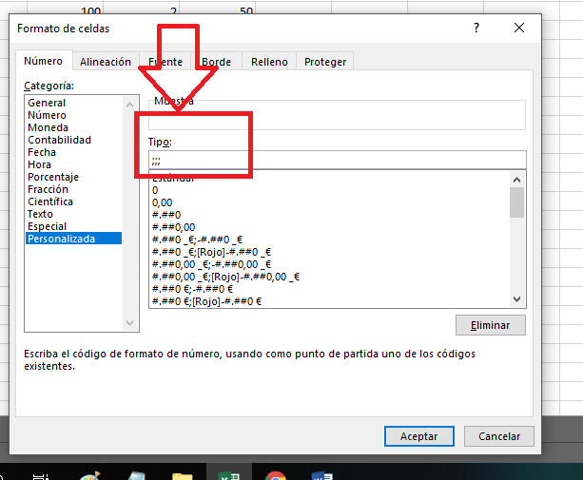Switch to the Alineación tab

coord(106,62)
